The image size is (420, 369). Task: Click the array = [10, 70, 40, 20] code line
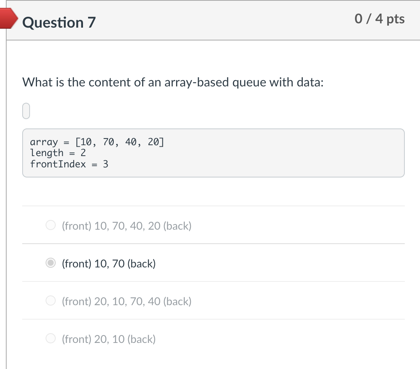coord(97,142)
